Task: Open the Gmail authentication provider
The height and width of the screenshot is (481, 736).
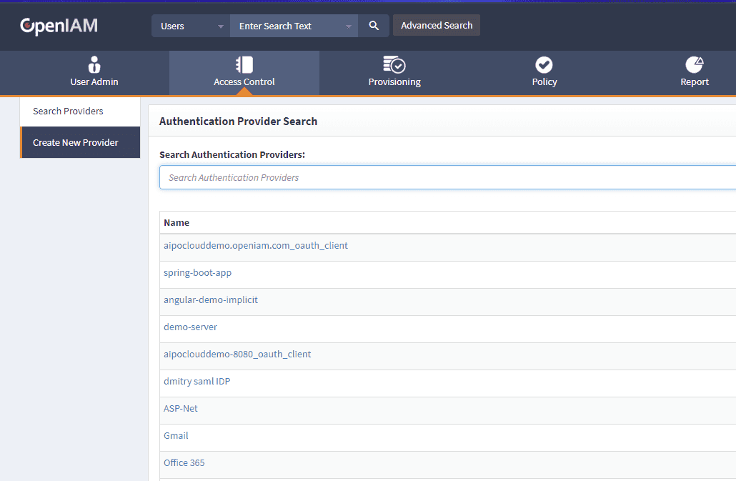Action: click(x=176, y=436)
